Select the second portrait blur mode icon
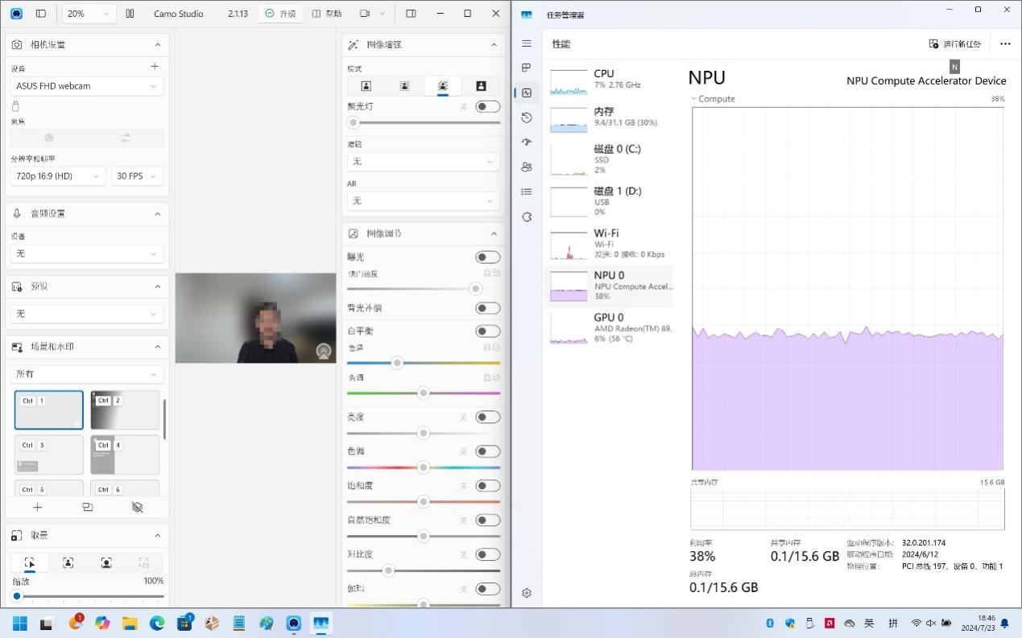 pyautogui.click(x=404, y=86)
